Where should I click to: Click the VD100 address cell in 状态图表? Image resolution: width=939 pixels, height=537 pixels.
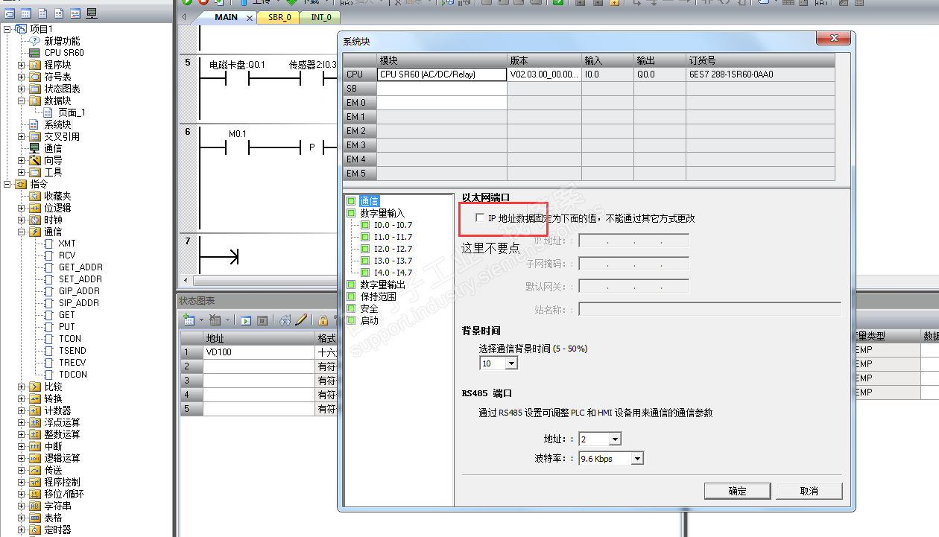259,352
